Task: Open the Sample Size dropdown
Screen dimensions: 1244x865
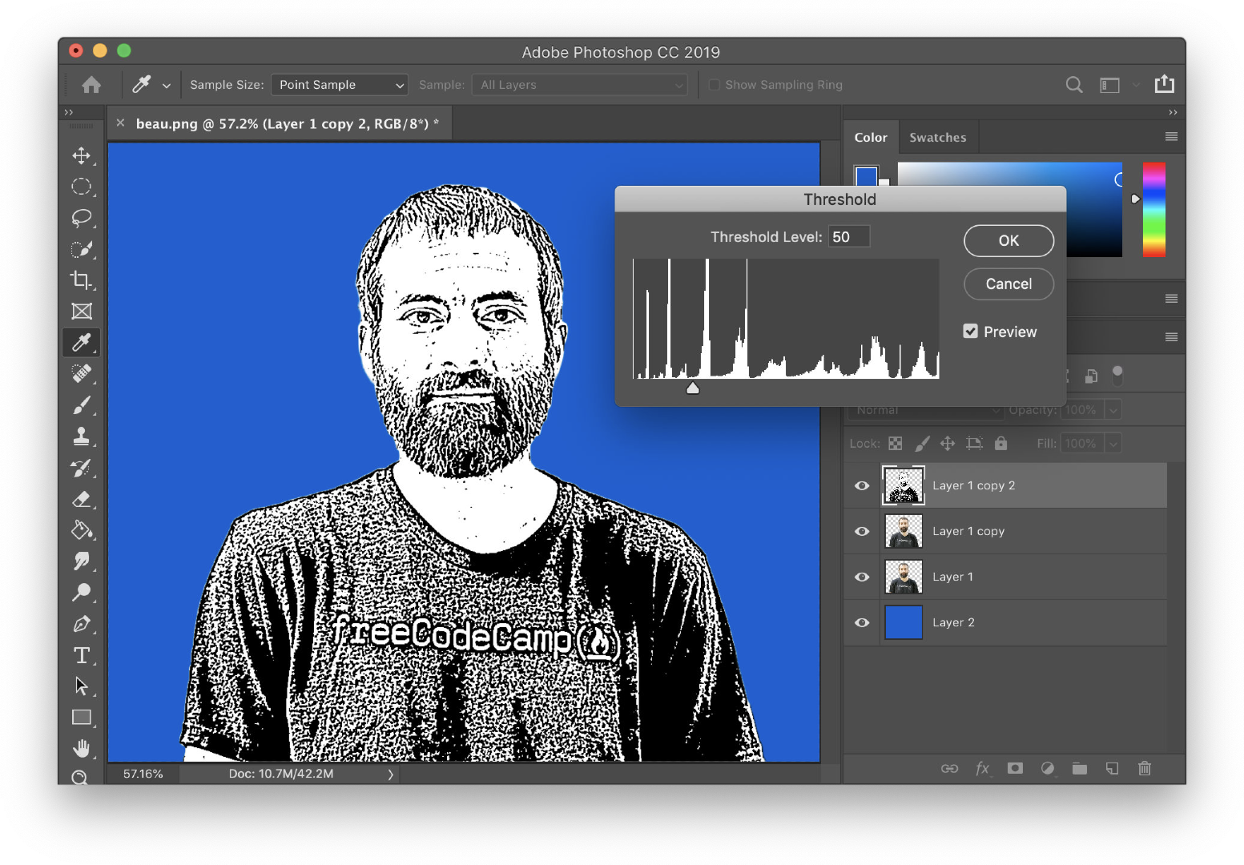Action: click(x=340, y=85)
